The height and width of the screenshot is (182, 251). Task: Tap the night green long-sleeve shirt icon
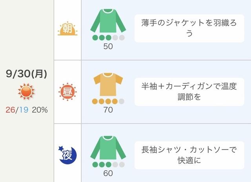coord(108,148)
